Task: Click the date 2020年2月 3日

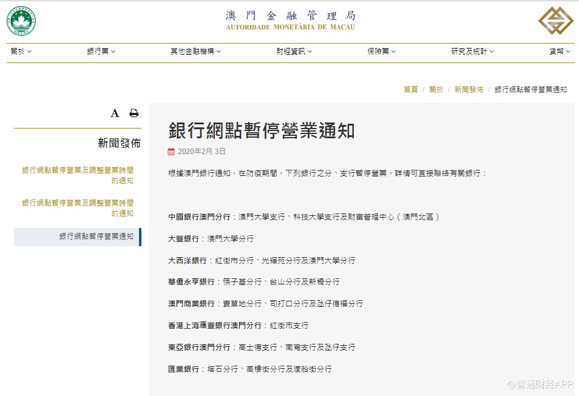Action: (x=201, y=152)
